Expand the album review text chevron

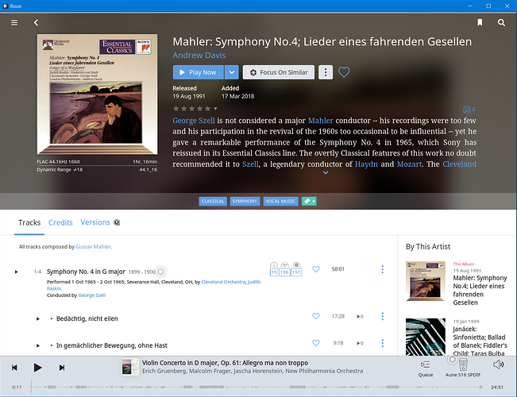point(326,172)
